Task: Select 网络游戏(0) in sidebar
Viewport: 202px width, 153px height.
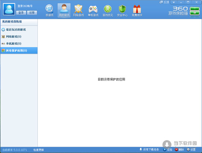Action: 19,37
